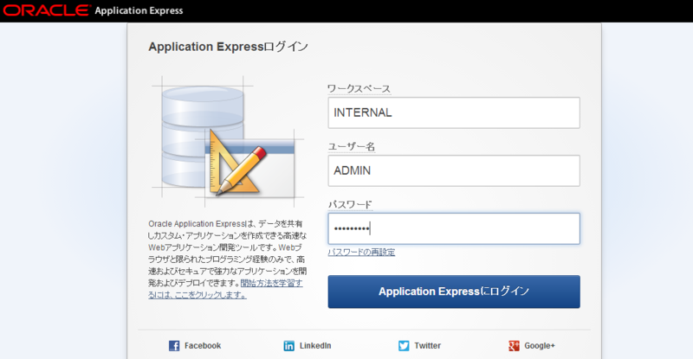This screenshot has width=693, height=359.
Task: Click the Oracle Application Express description paragraph
Action: pos(227,260)
